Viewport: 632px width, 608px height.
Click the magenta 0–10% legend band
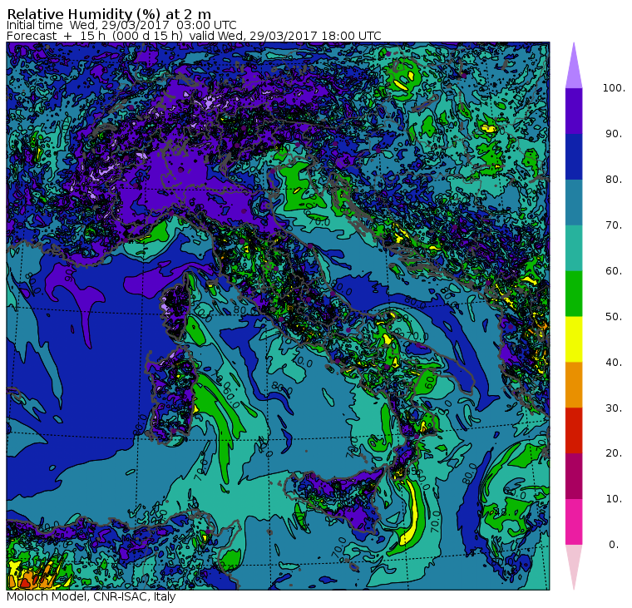[574, 521]
